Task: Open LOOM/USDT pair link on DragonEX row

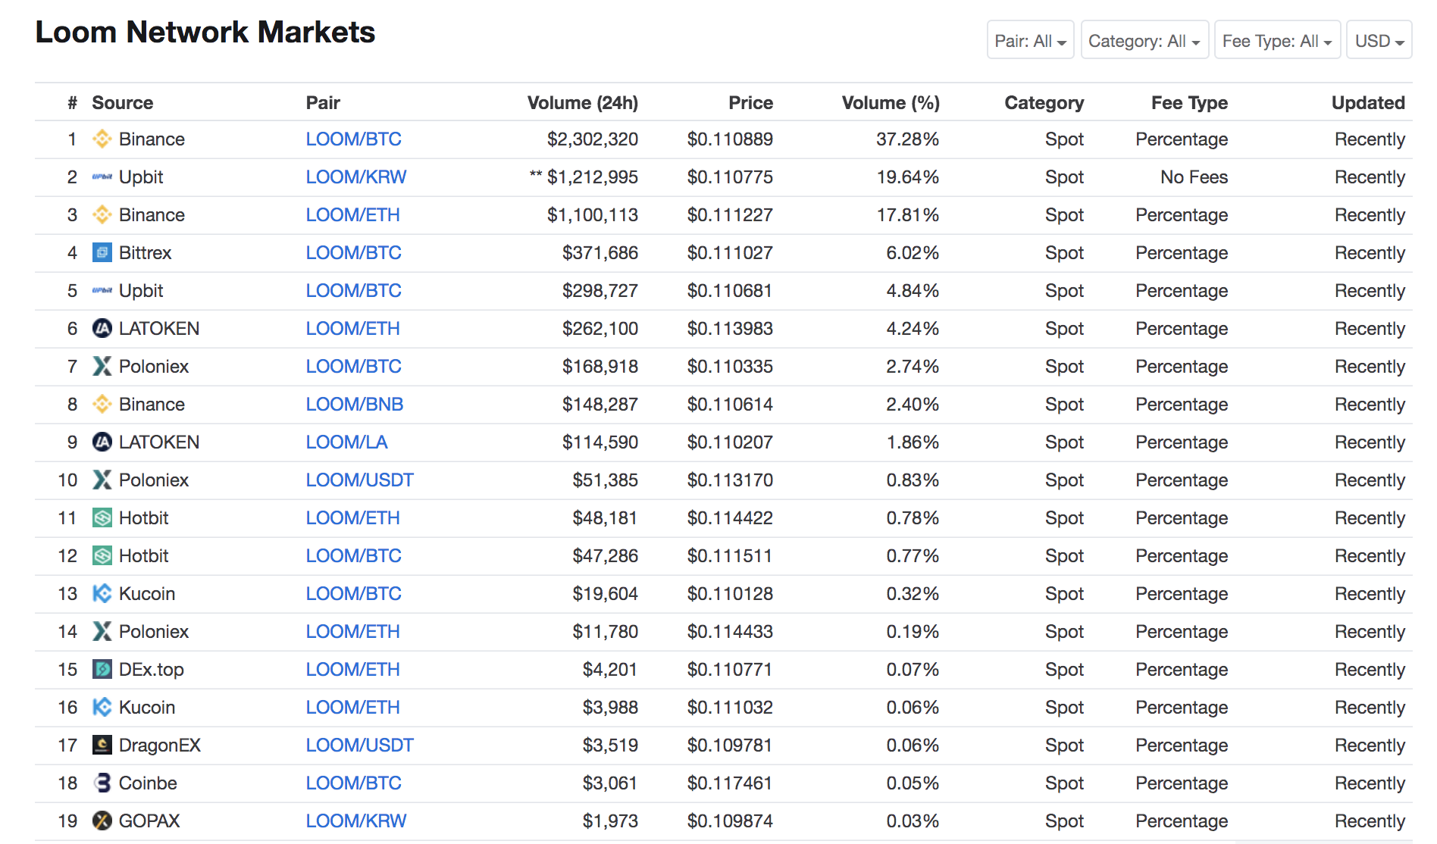Action: click(x=359, y=745)
